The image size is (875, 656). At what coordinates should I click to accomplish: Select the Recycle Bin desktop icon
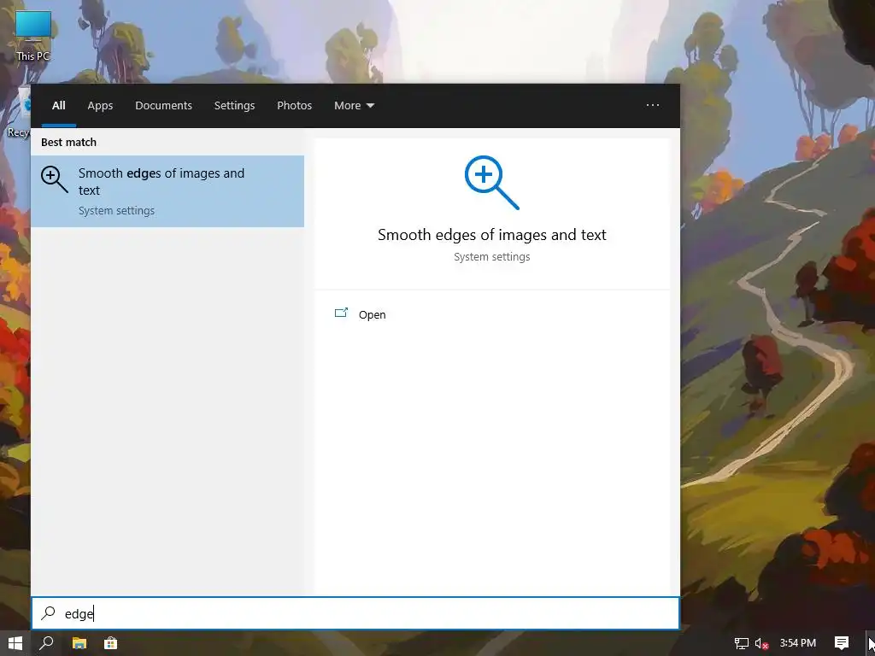[18, 112]
